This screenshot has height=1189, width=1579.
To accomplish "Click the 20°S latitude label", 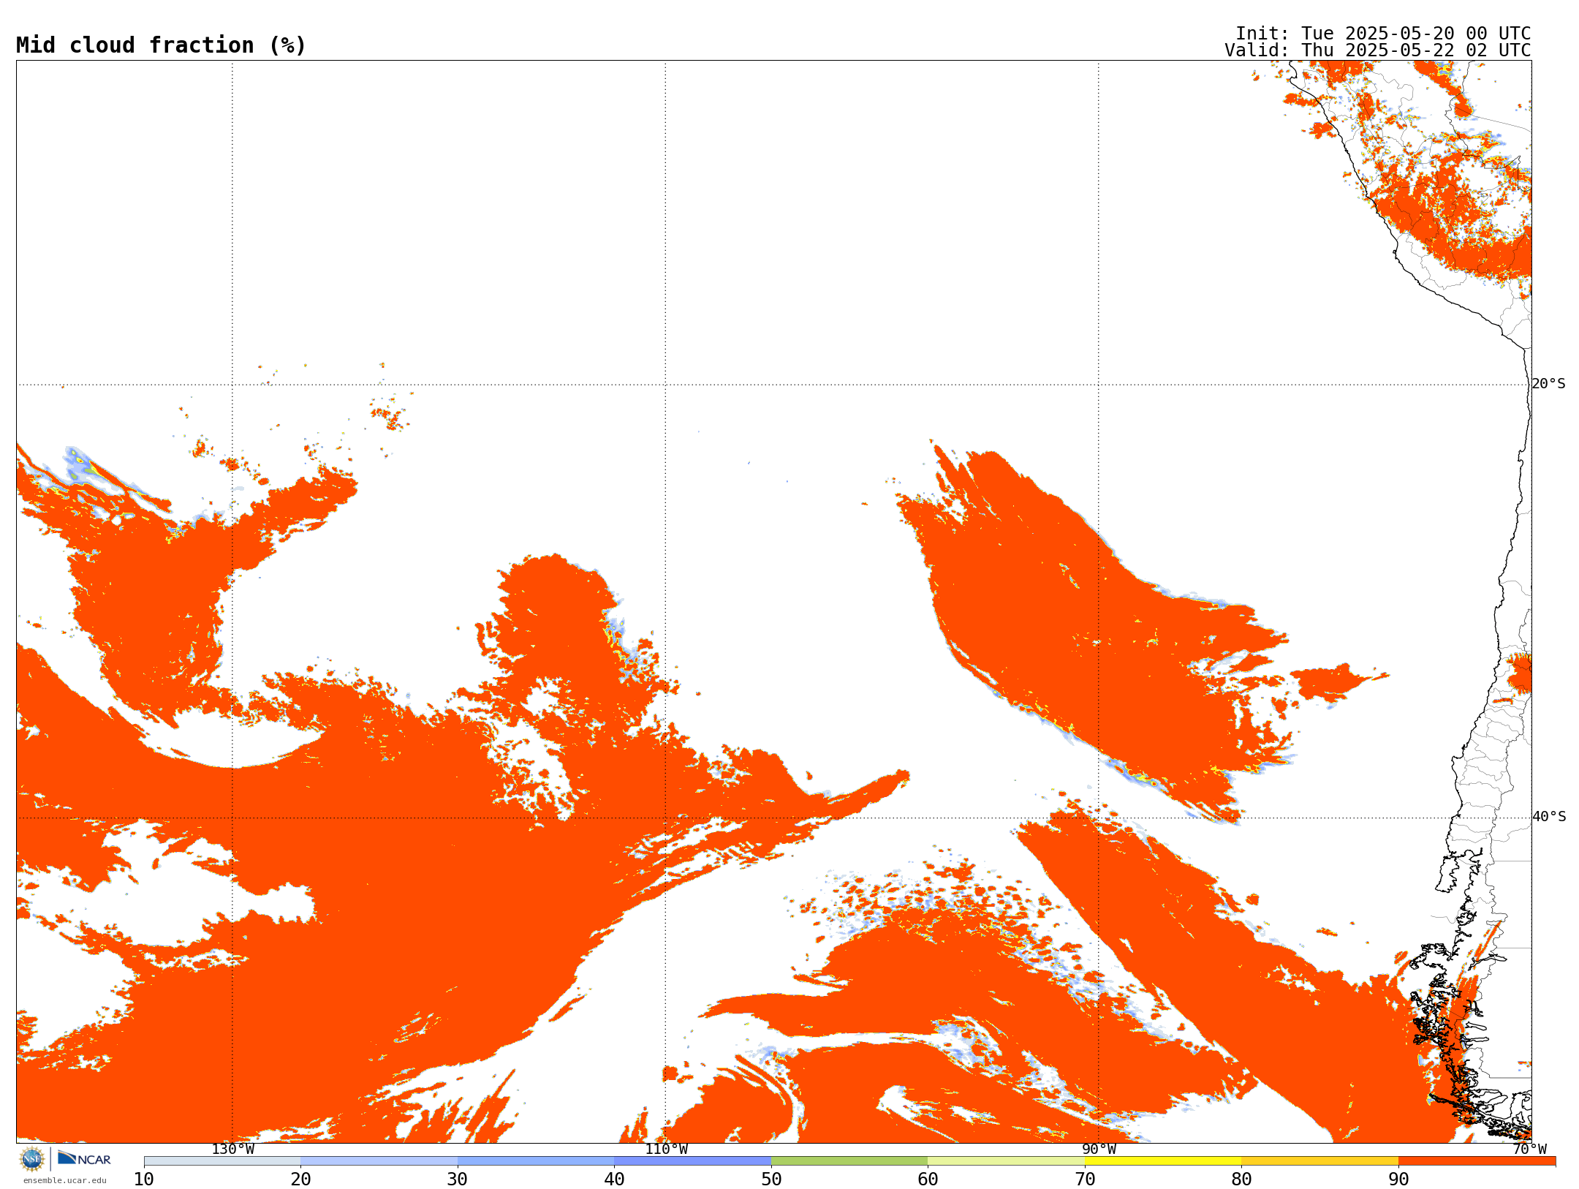I will point(1548,384).
